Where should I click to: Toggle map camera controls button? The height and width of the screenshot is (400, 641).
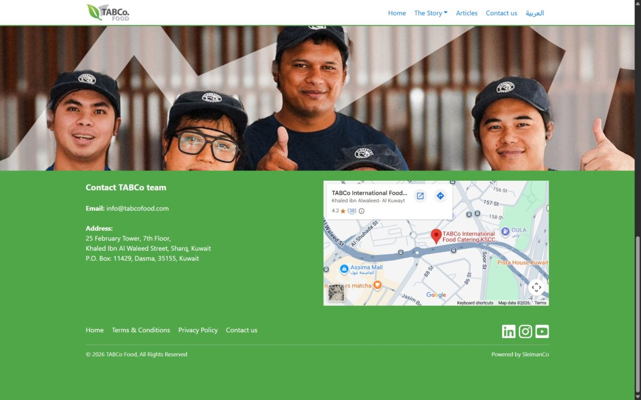536,287
